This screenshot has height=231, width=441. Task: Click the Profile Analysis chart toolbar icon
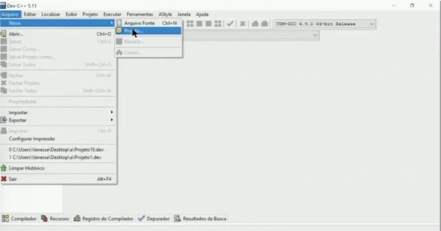255,24
